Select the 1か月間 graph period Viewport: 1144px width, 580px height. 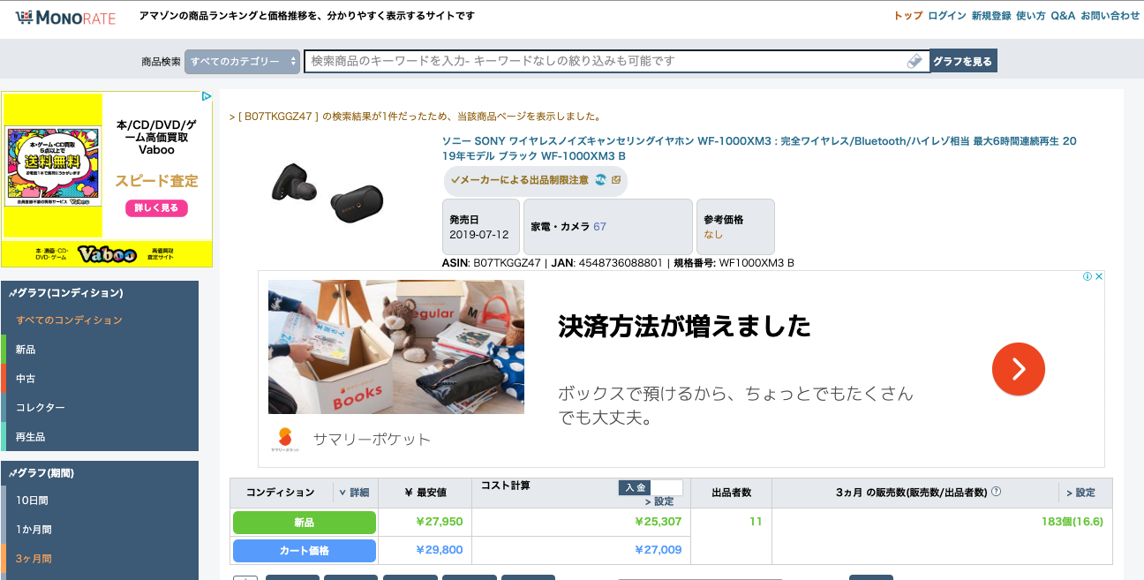[x=100, y=530]
